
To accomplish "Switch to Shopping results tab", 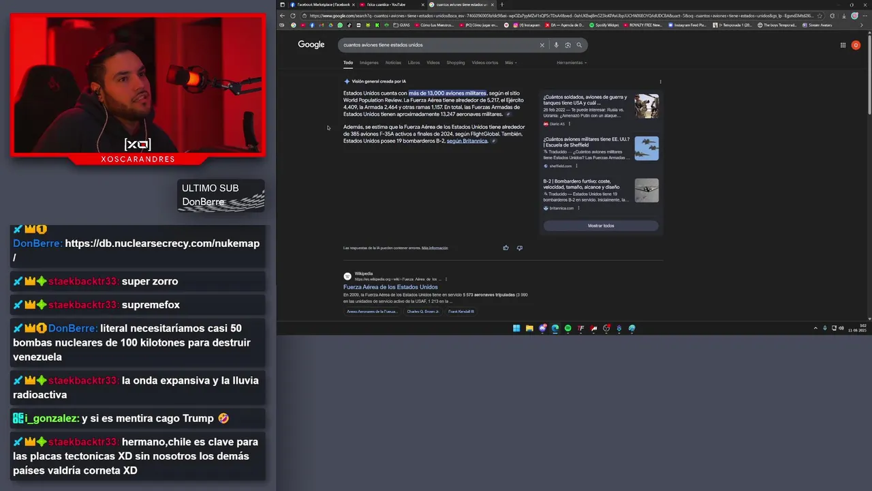I will [x=456, y=63].
